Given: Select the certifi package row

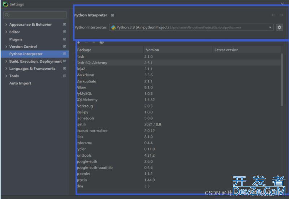Looking at the screenshot, I should pyautogui.click(x=178, y=124).
